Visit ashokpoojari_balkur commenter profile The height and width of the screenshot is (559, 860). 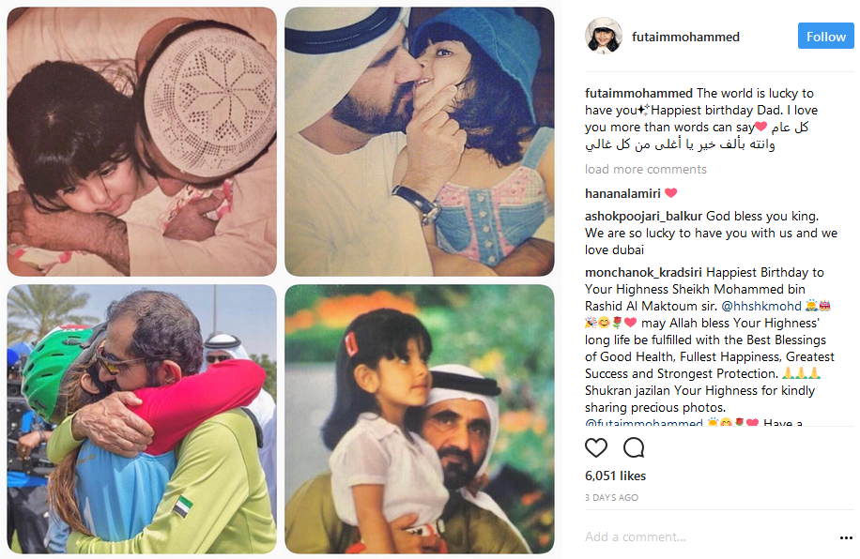643,216
